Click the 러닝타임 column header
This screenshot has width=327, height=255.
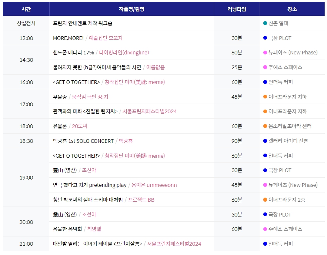(237, 9)
